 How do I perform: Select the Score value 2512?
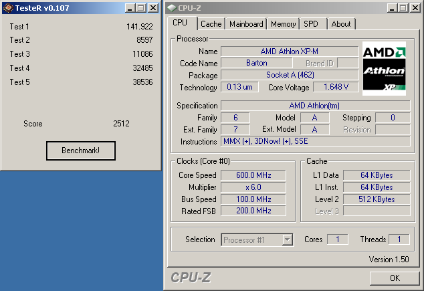pyautogui.click(x=121, y=124)
